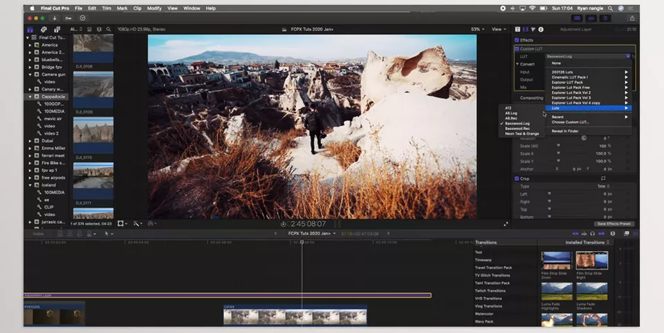The height and width of the screenshot is (333, 664).
Task: Expand the America event
Action: pyautogui.click(x=30, y=45)
